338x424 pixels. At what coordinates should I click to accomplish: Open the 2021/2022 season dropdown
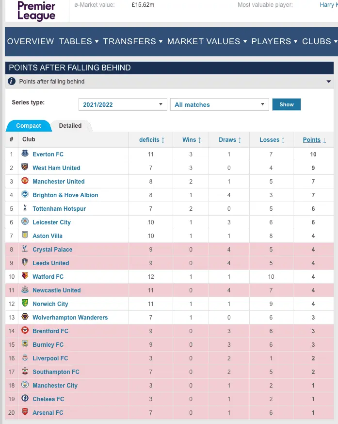click(123, 104)
